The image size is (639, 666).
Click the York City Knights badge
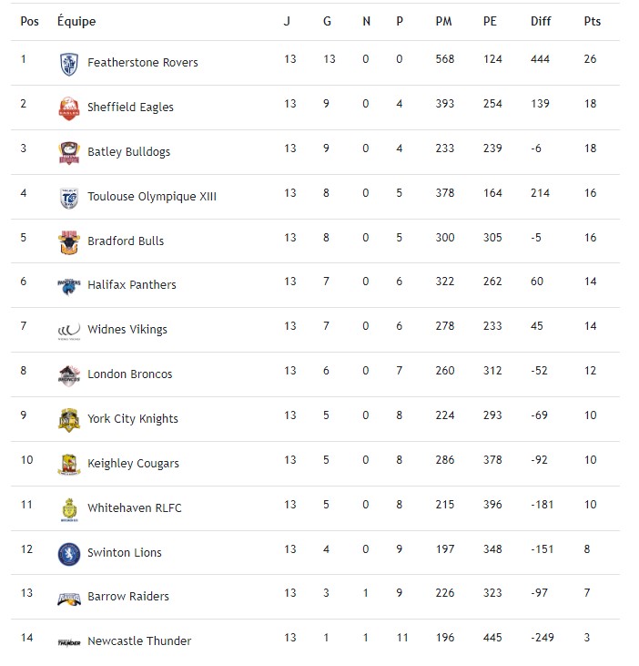[x=69, y=419]
